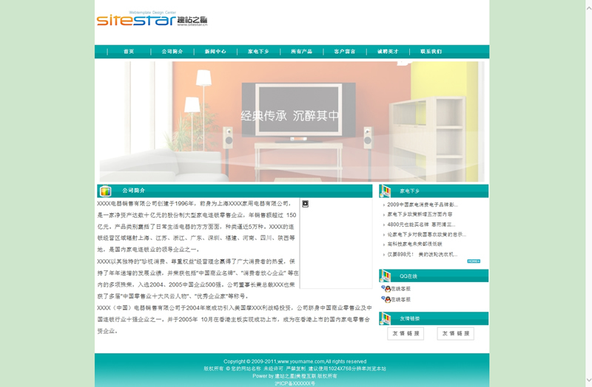Viewport: 592px width, 387px height.
Task: Click the left 友情链接 button
Action: (406, 334)
